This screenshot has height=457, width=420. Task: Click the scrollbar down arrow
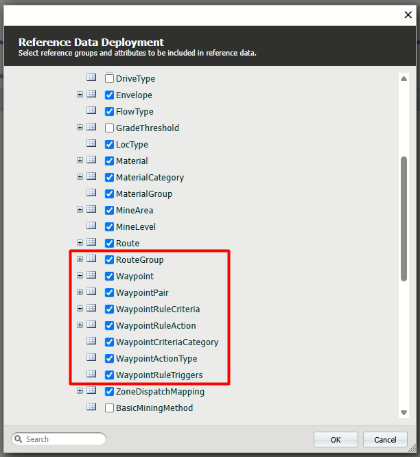click(404, 412)
